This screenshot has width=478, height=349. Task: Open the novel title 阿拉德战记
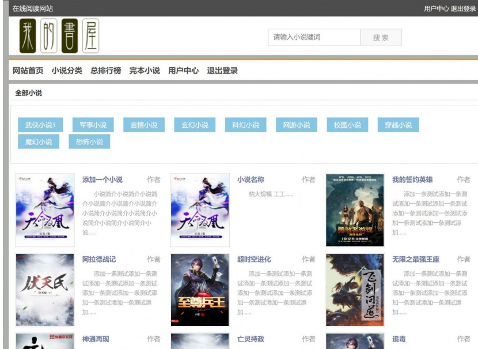coord(99,259)
